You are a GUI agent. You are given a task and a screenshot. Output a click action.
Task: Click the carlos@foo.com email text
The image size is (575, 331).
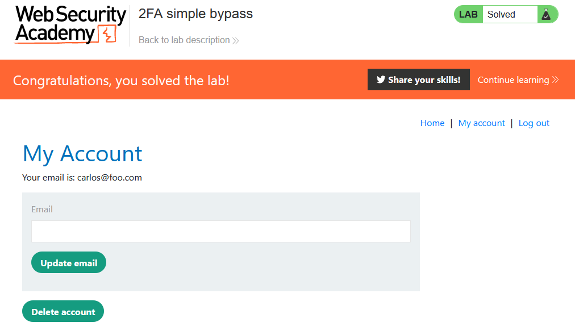coord(110,178)
